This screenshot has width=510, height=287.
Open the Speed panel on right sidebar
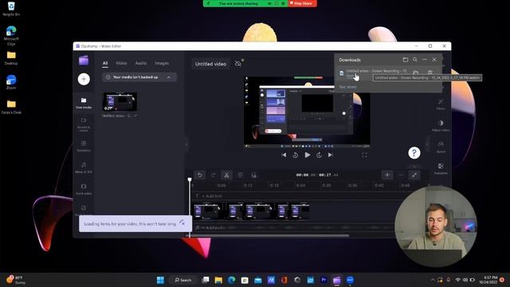[x=441, y=147]
